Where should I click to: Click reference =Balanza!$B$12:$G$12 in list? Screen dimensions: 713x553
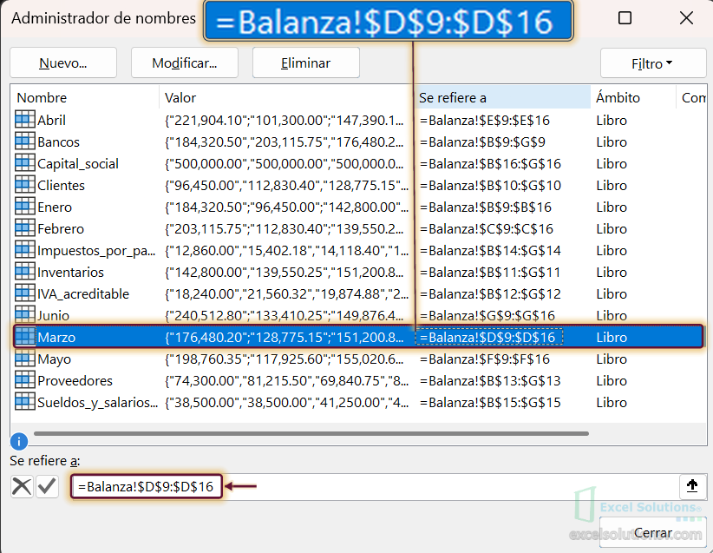tap(490, 293)
